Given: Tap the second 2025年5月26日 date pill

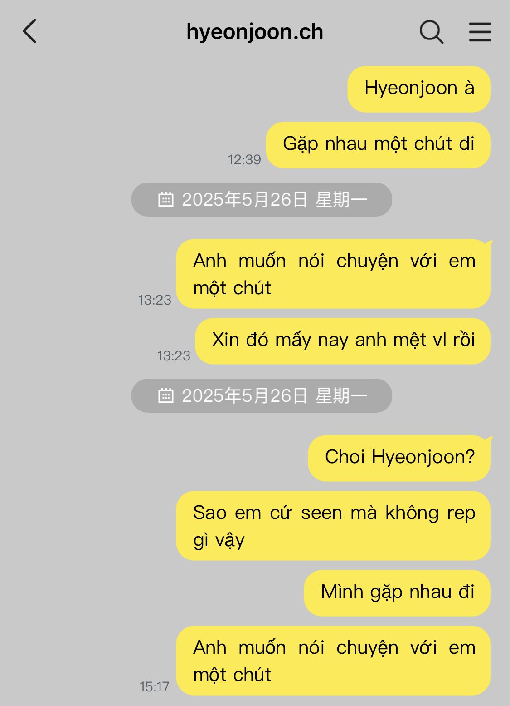Looking at the screenshot, I should 262,395.
